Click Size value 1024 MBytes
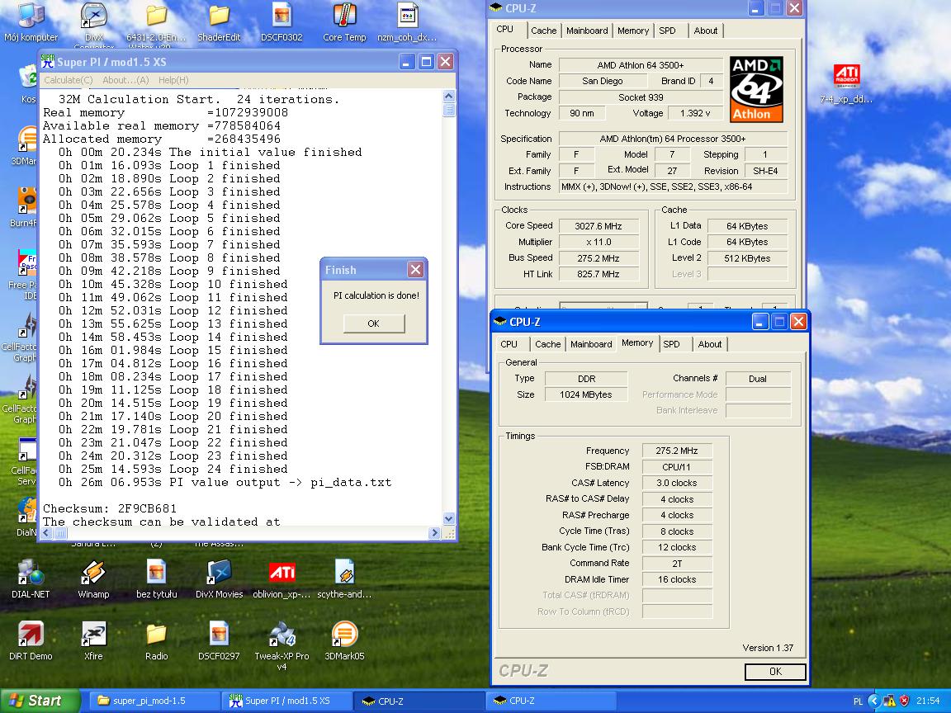This screenshot has width=951, height=713. point(586,394)
